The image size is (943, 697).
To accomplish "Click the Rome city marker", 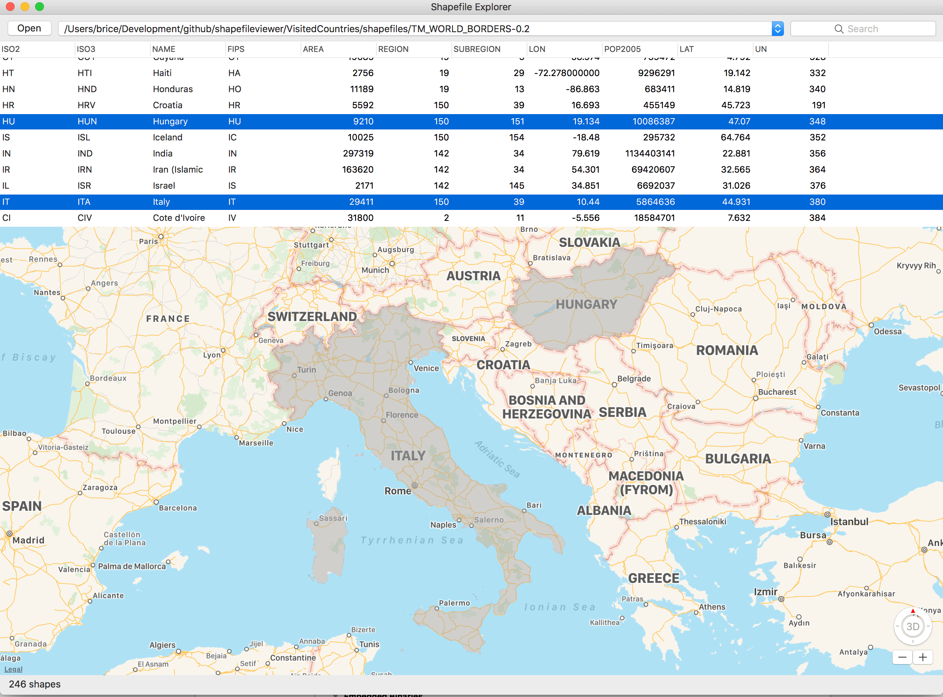I will click(x=415, y=485).
